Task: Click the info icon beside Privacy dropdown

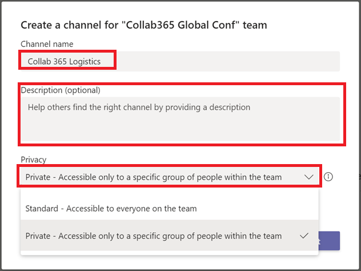Action: point(328,177)
